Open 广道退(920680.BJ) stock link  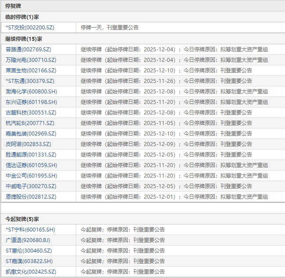pos(28,240)
